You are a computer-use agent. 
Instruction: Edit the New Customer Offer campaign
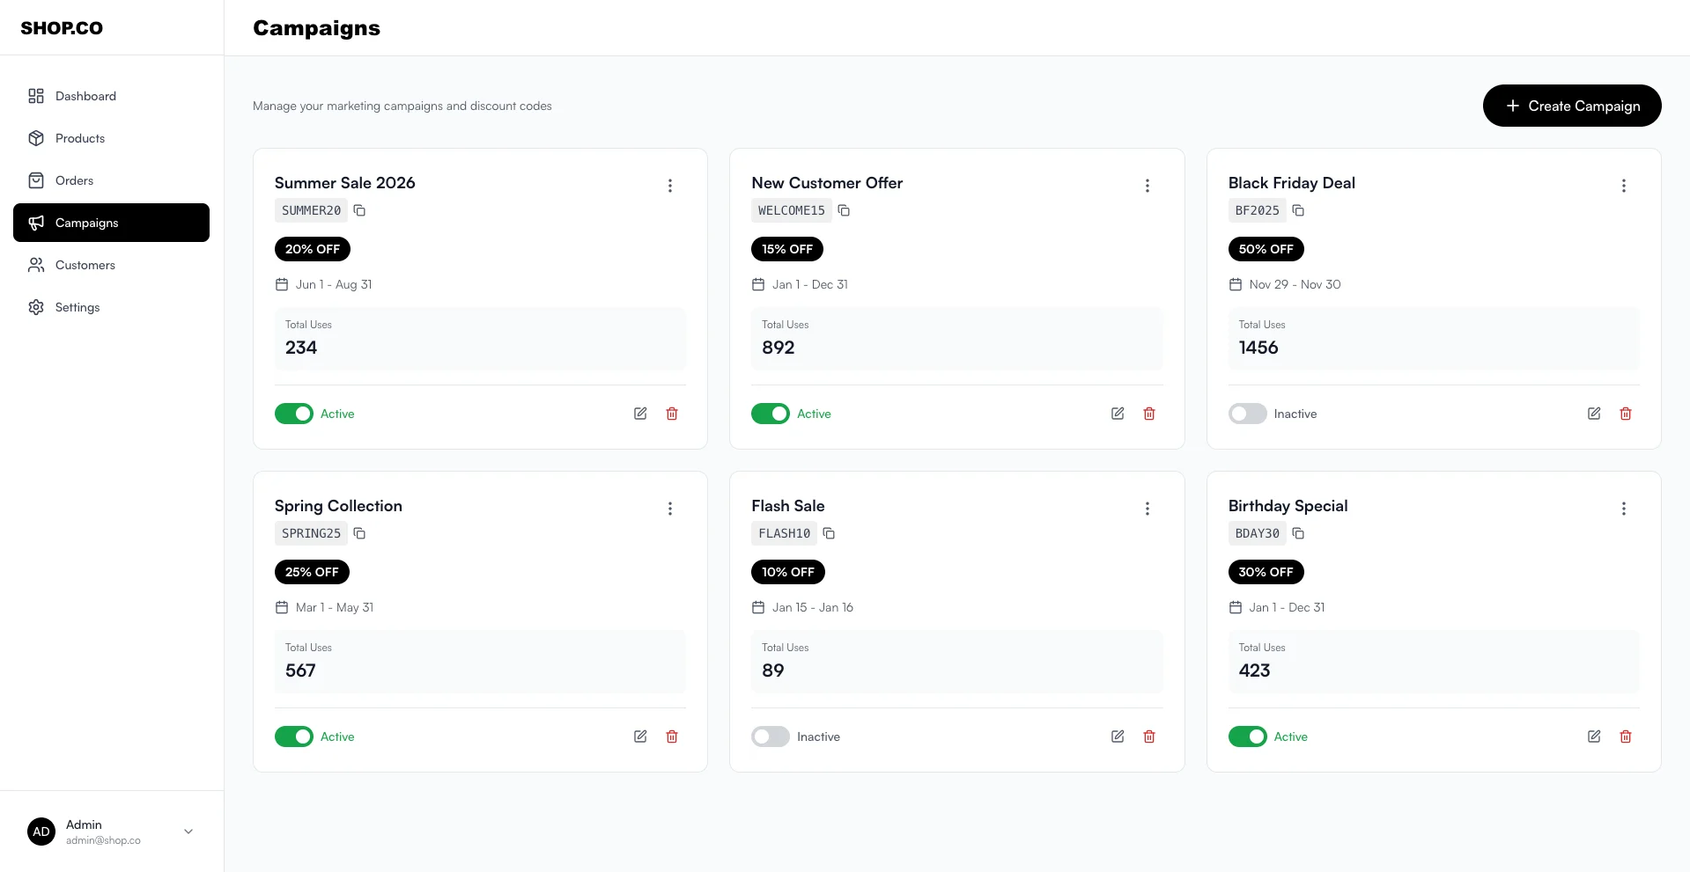click(1118, 414)
